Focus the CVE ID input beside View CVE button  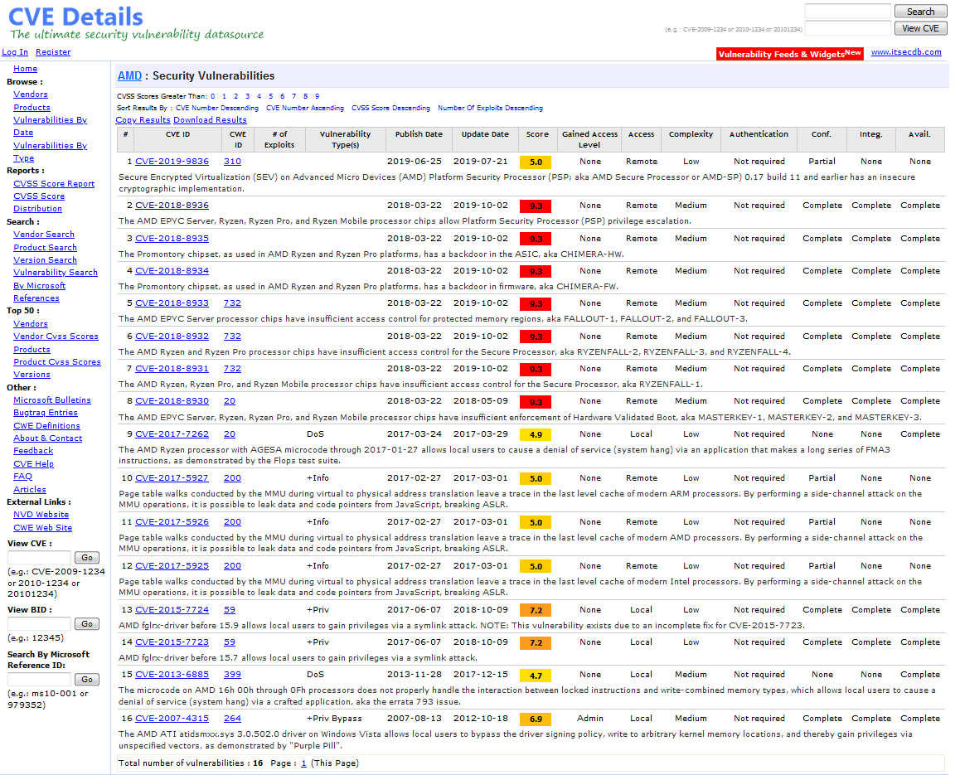(x=847, y=28)
